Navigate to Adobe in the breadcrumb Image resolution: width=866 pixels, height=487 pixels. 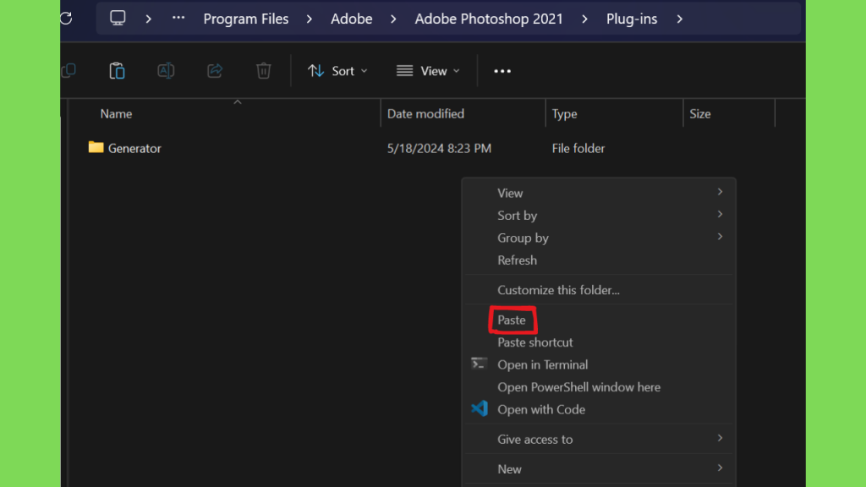pos(351,19)
